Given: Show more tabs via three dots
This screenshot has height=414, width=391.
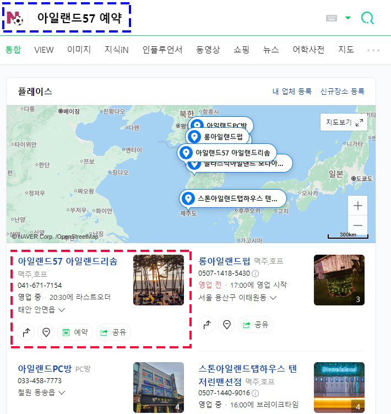Looking at the screenshot, I should coord(373,50).
